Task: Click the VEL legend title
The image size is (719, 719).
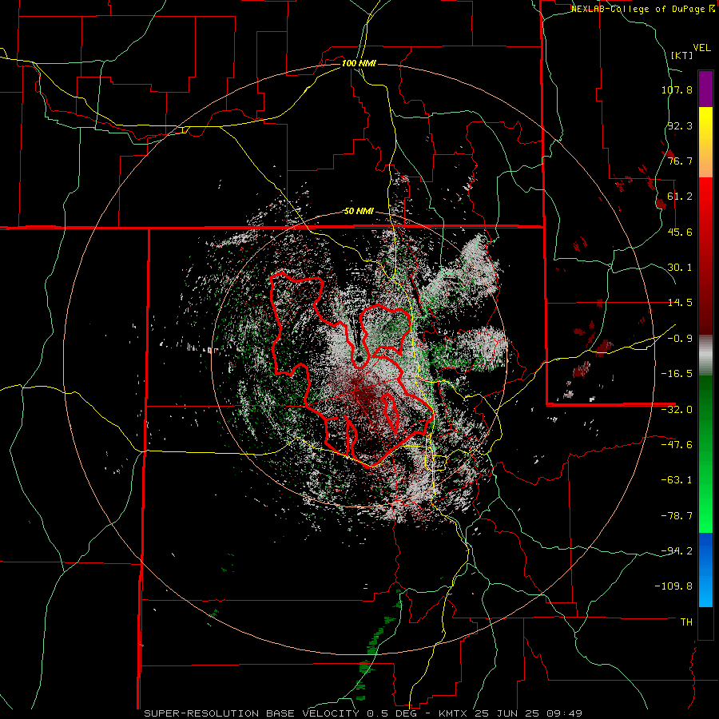Action: click(x=701, y=48)
